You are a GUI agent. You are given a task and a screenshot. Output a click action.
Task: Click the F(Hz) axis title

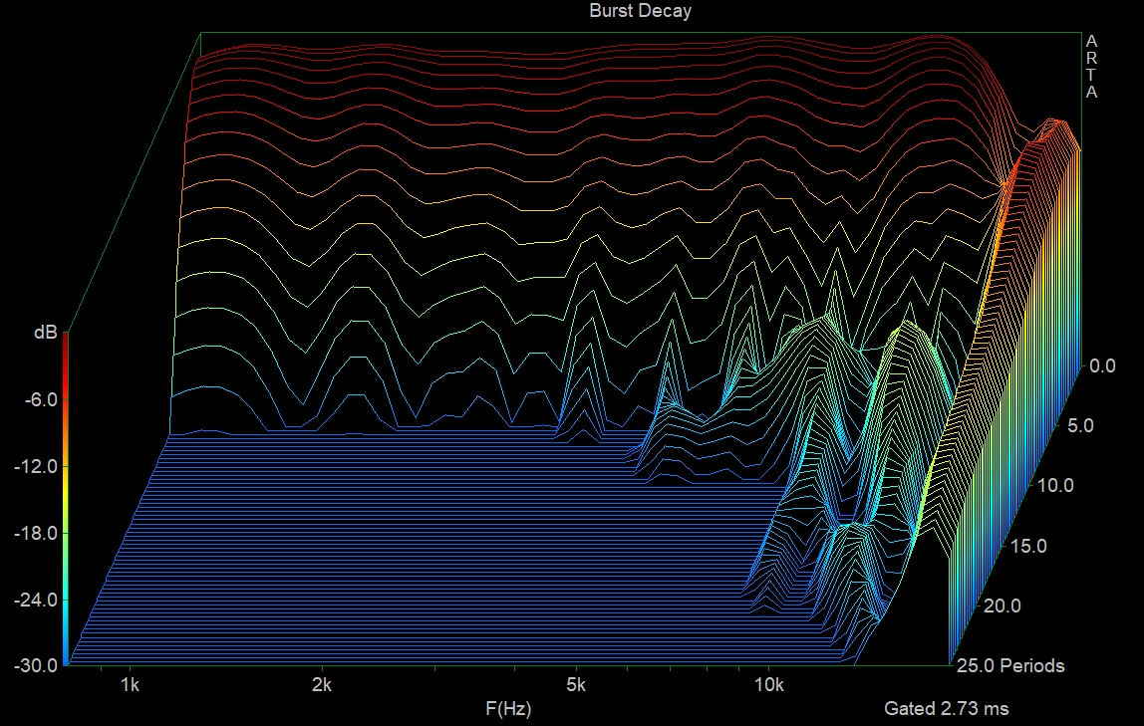(x=508, y=709)
